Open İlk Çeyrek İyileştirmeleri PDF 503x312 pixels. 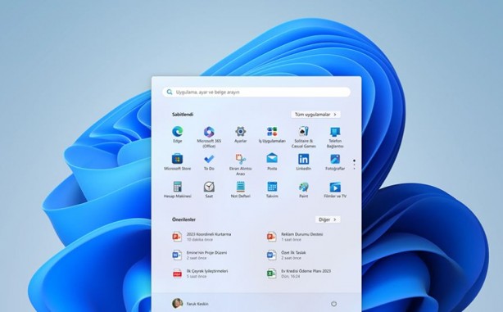pyautogui.click(x=200, y=274)
